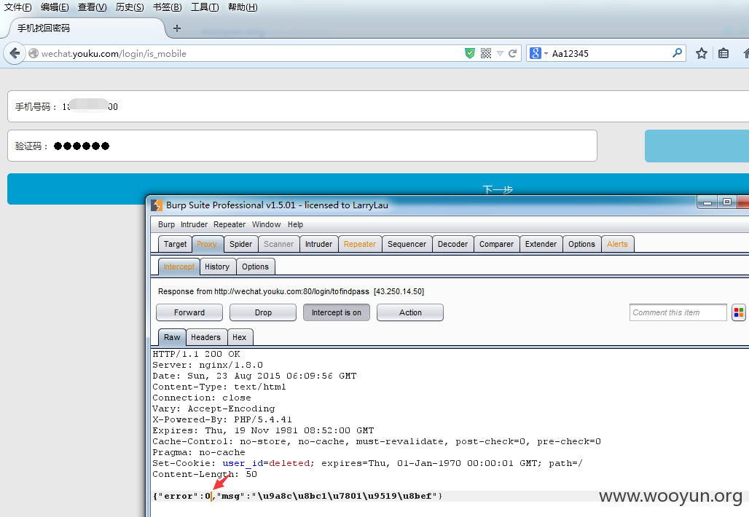The width and height of the screenshot is (749, 517).
Task: Click the "X-Powered-By: PHP/5.4.41" header line
Action: [x=222, y=419]
